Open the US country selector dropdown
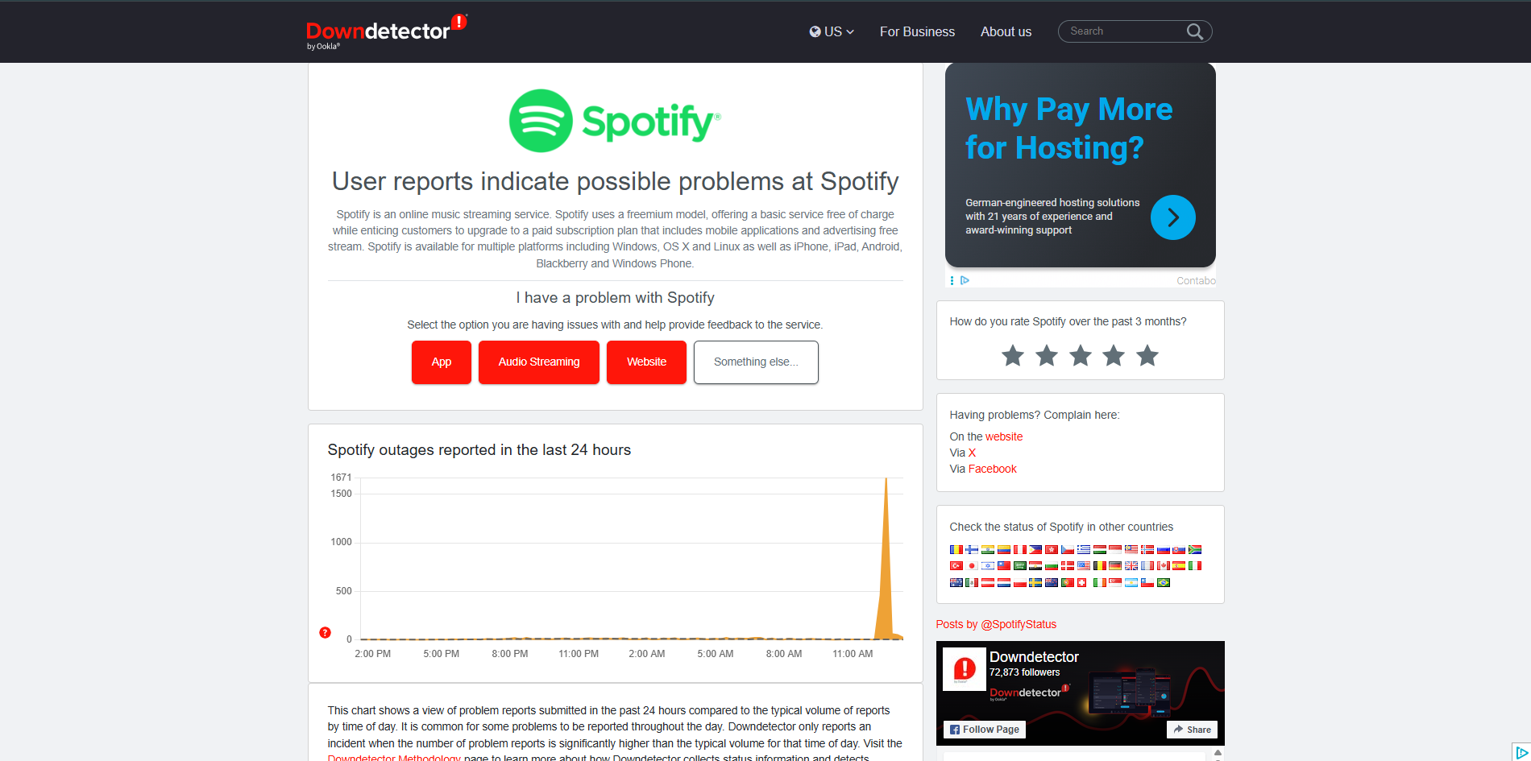 click(832, 31)
